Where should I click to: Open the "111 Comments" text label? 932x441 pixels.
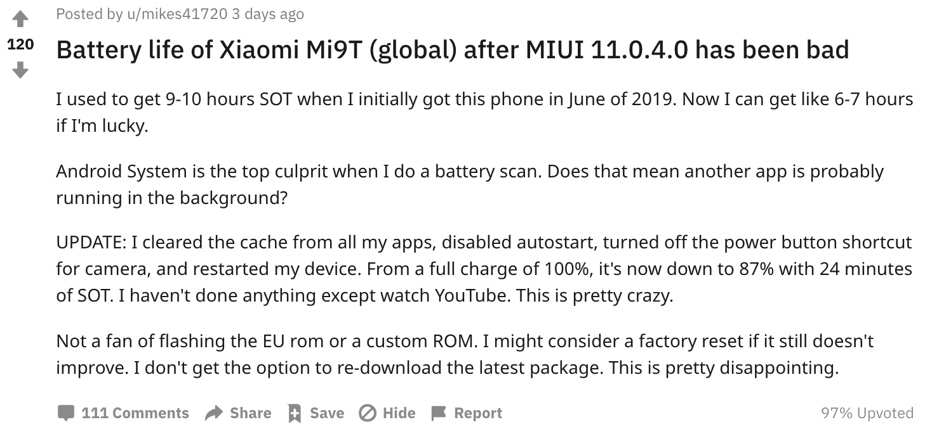point(135,413)
